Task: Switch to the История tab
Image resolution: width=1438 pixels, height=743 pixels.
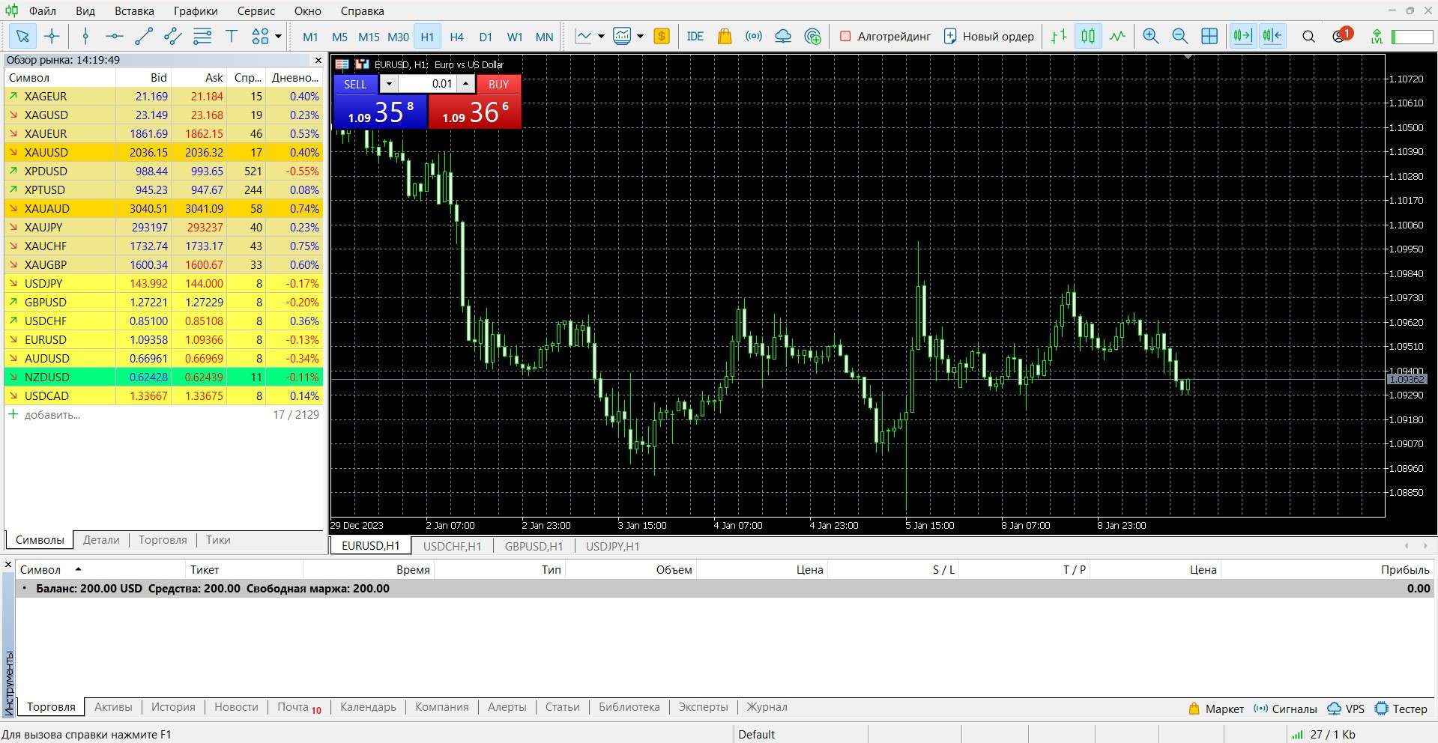Action: pyautogui.click(x=173, y=707)
